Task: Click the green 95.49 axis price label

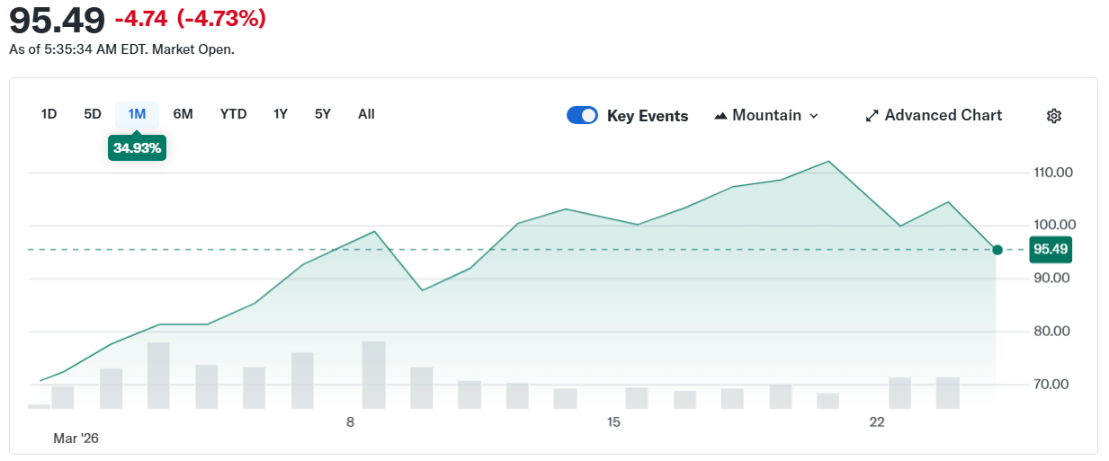Action: 1050,250
